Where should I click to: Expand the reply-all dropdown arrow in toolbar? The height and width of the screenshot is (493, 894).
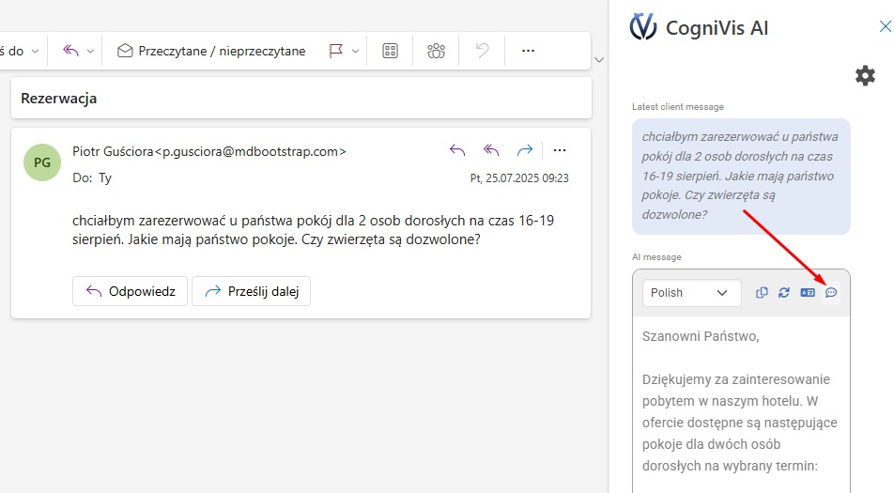click(x=90, y=52)
